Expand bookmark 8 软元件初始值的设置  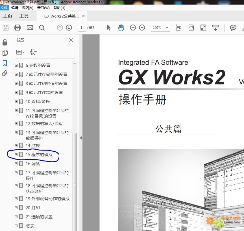(16, 83)
